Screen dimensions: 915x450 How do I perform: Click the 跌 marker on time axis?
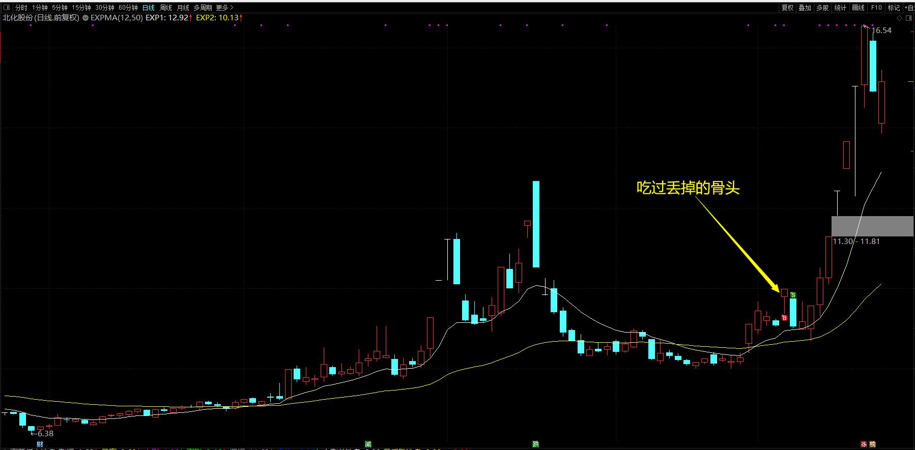tap(535, 444)
